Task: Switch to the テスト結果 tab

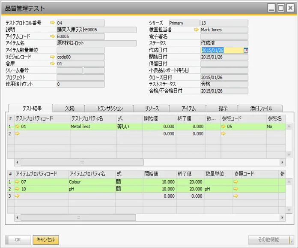Action: pos(31,108)
